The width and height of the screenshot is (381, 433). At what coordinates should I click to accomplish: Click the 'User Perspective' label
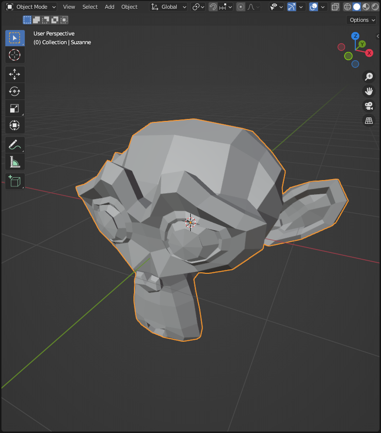coord(54,33)
